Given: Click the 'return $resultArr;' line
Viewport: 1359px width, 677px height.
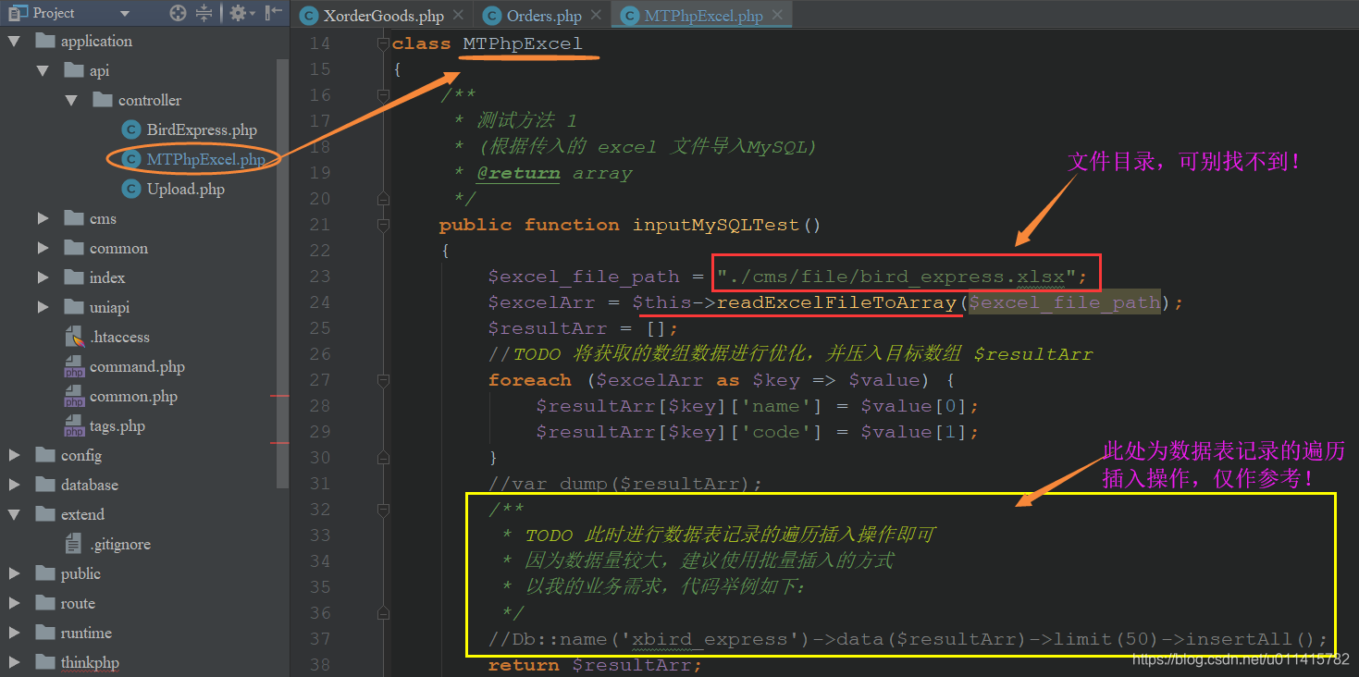Looking at the screenshot, I should 595,665.
